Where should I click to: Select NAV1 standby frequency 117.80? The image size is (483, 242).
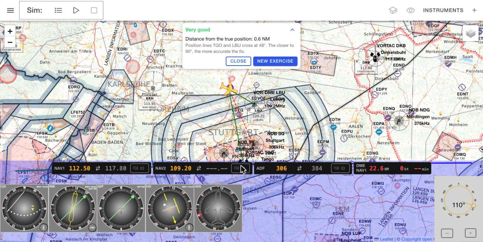[x=116, y=168]
